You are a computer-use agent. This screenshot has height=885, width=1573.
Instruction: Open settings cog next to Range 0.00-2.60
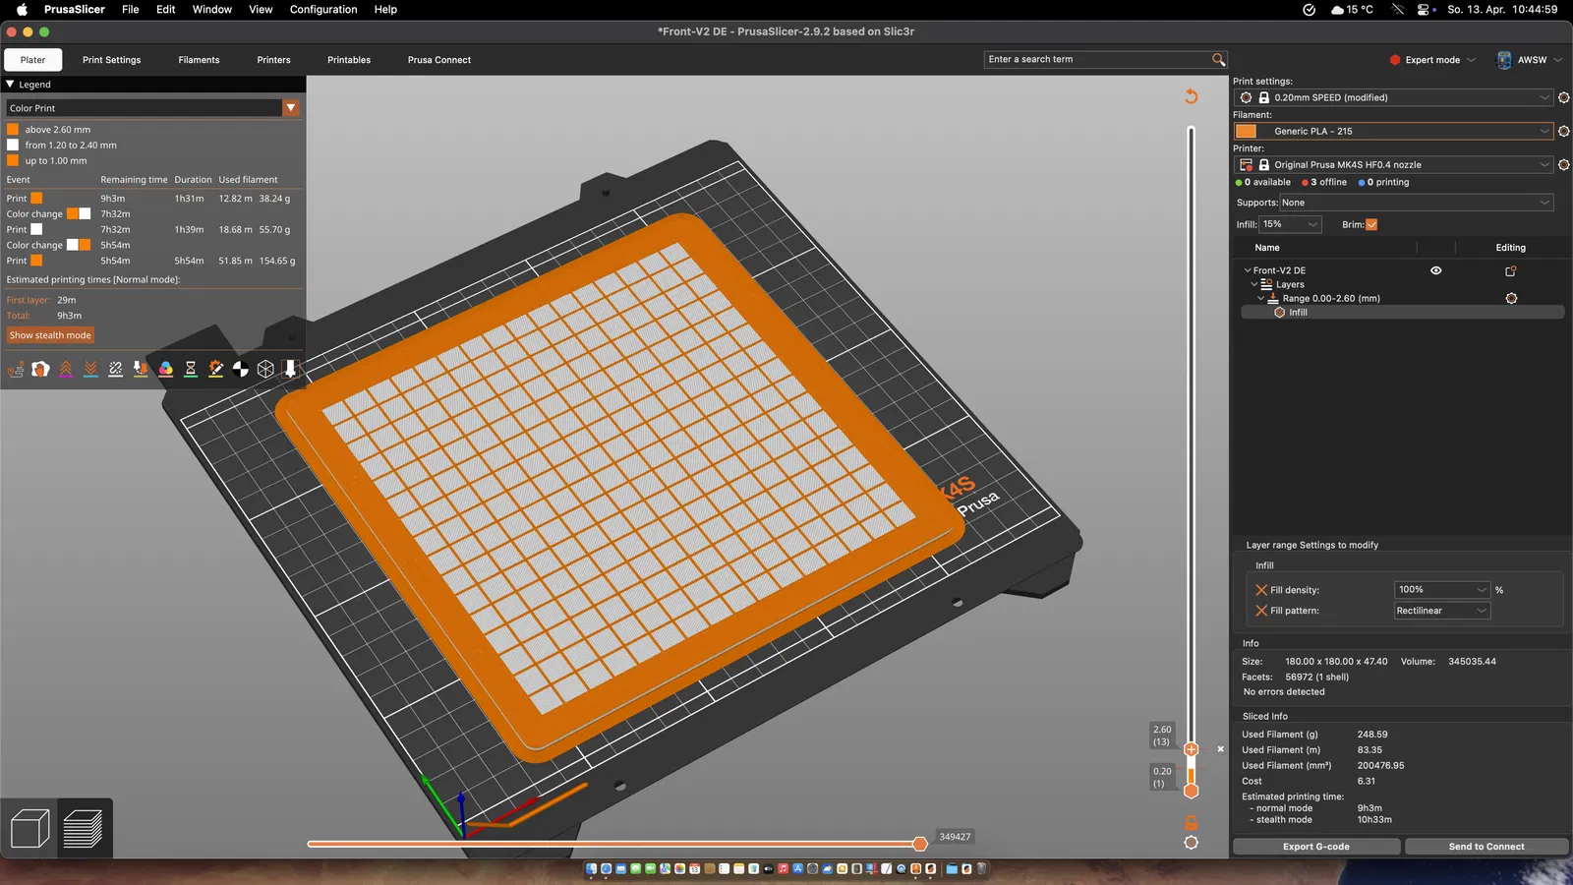[1511, 298]
